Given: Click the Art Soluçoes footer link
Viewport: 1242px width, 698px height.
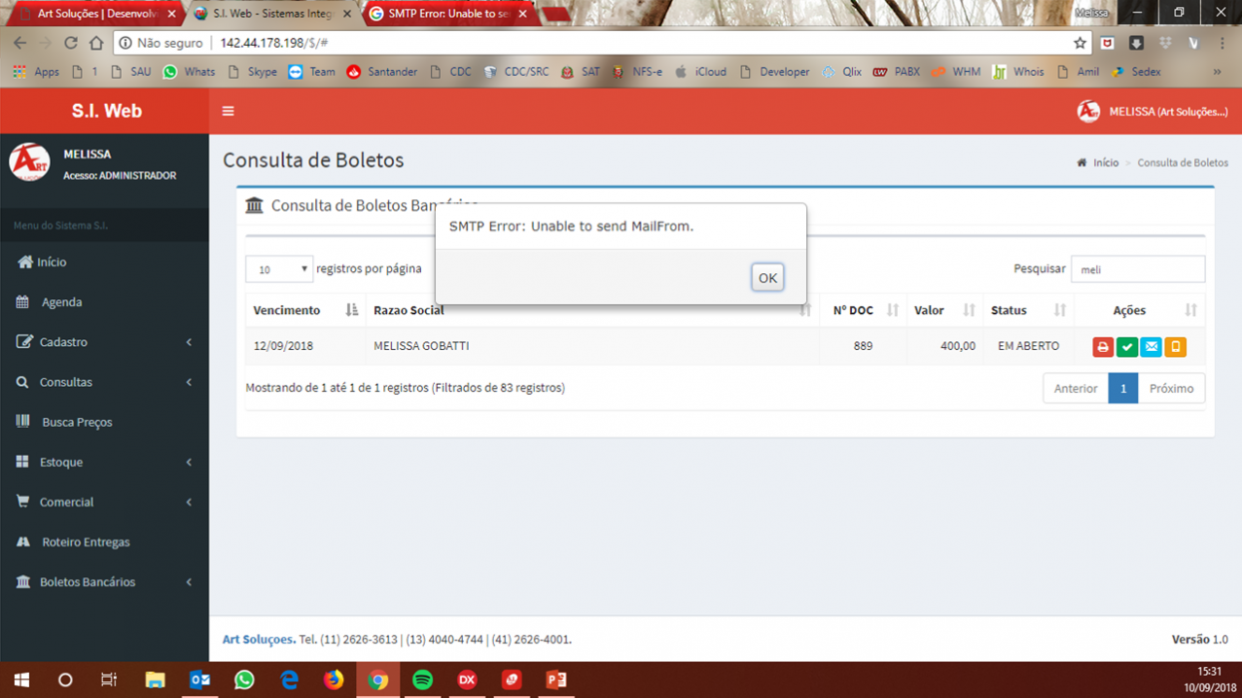Looking at the screenshot, I should [258, 639].
